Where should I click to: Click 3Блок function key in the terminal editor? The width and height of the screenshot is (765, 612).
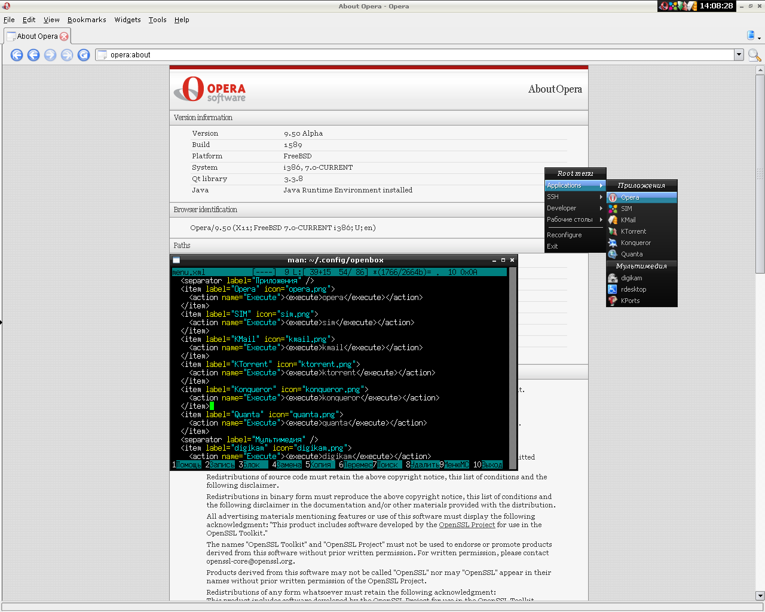click(254, 465)
